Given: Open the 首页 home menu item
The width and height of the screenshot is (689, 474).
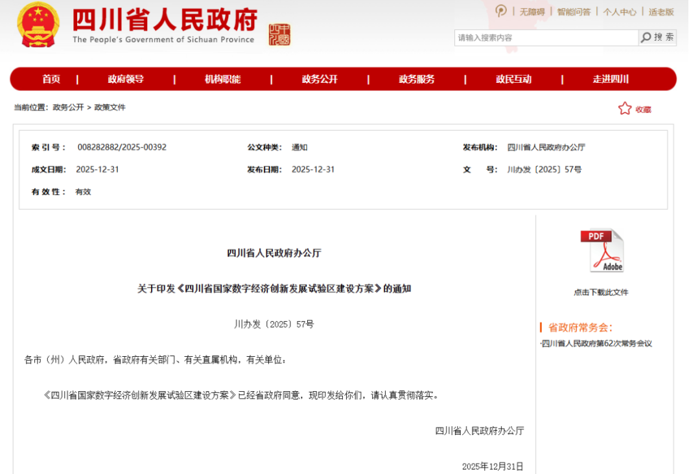Looking at the screenshot, I should [x=51, y=79].
